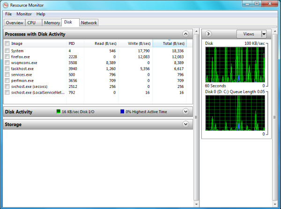Image resolution: width=281 pixels, height=209 pixels.
Task: Tick the select-all checkbox beside Image header
Action: 7,43
